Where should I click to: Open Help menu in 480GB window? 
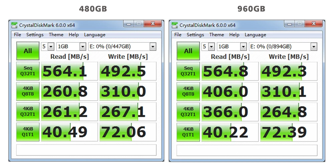coord(74,35)
